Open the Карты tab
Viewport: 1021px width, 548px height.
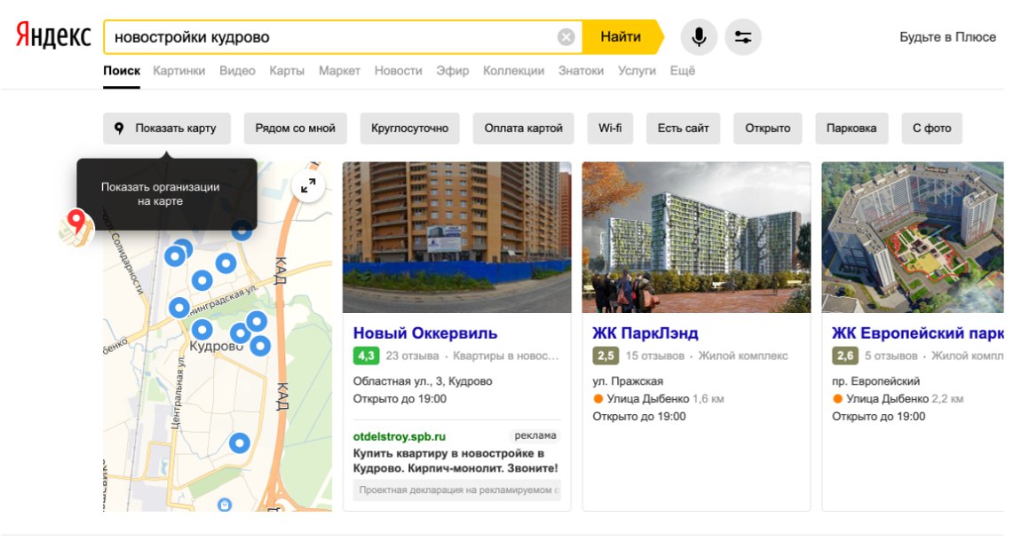[287, 71]
